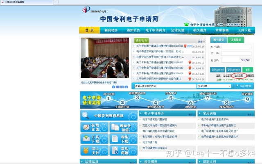
Task: Click red bulb icon beside 2019.04.19 notice
Action: point(190,68)
